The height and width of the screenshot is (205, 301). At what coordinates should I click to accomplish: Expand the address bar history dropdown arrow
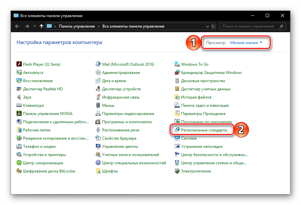207,26
